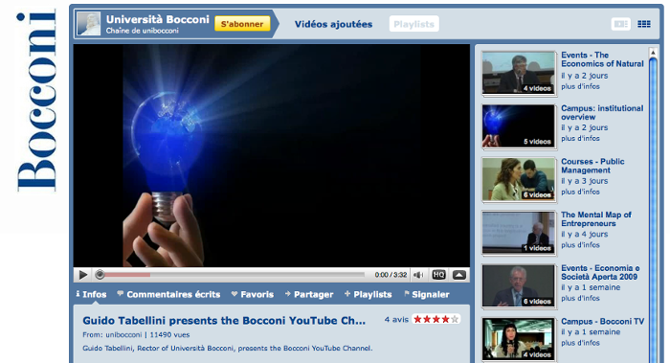This screenshot has width=670, height=363.
Task: Click the playlist scrollbar up arrow
Action: point(653,52)
